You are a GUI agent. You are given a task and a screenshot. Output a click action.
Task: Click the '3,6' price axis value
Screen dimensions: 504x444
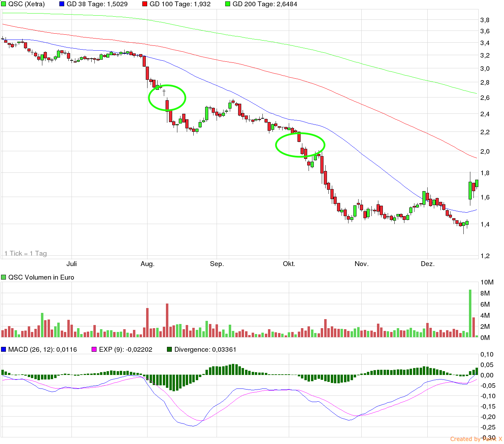(x=485, y=31)
